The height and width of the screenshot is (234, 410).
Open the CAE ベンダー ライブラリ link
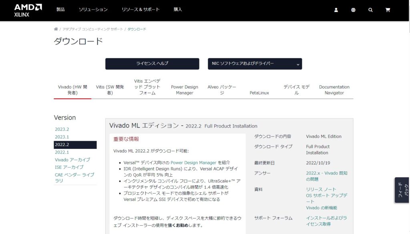pos(74,178)
